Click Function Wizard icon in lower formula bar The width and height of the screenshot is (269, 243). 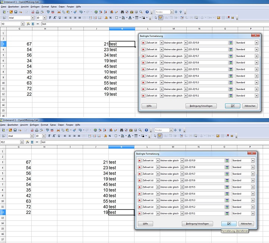28,142
